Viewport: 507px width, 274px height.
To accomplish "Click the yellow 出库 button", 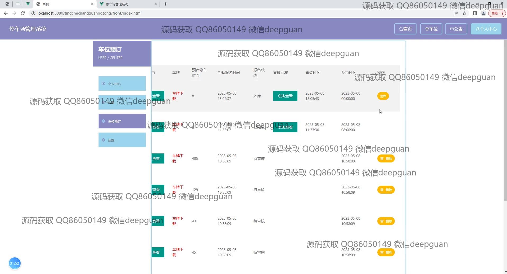I will click(x=383, y=96).
